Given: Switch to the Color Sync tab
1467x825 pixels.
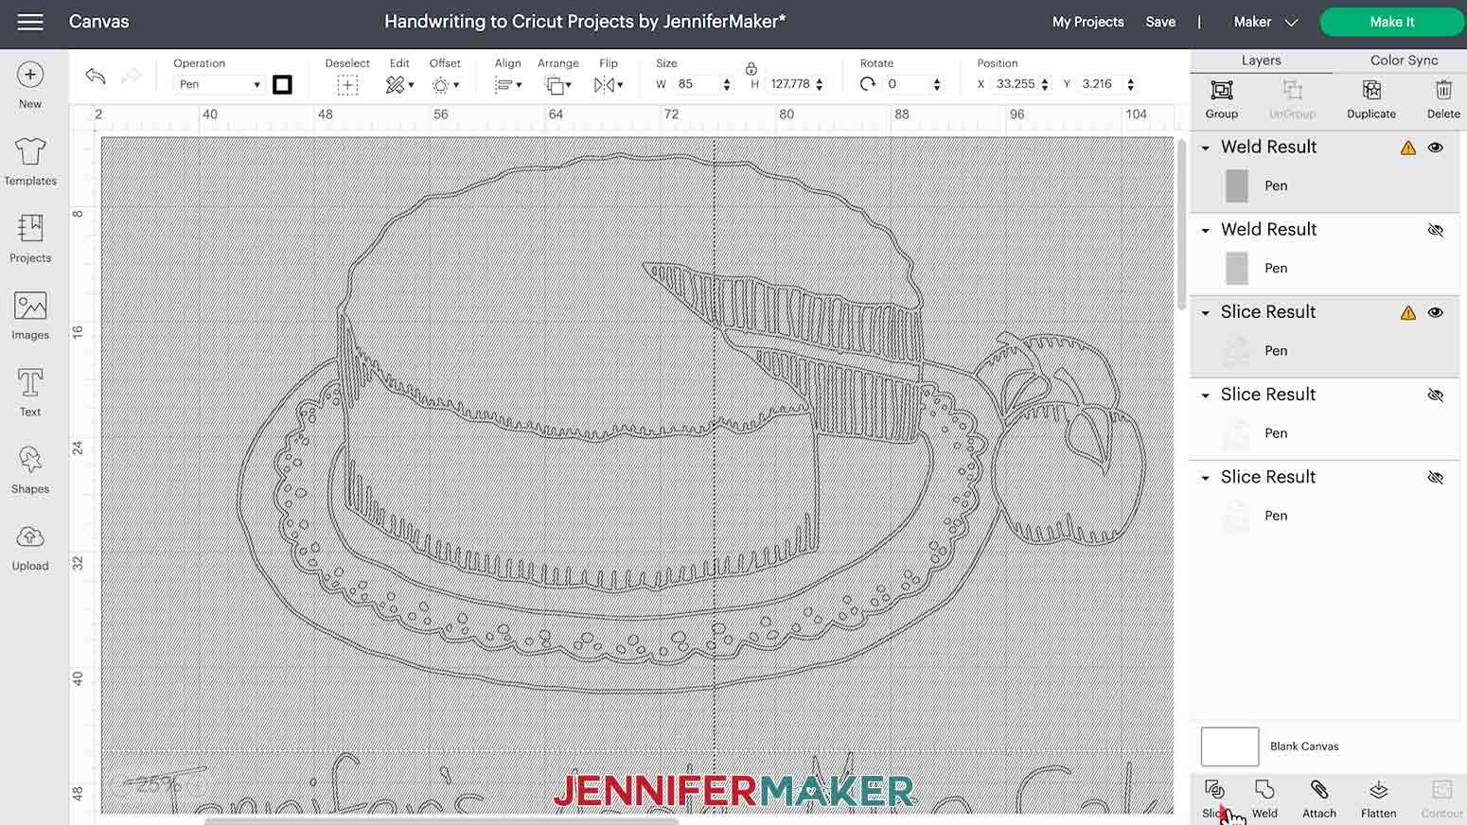Looking at the screenshot, I should [1404, 60].
